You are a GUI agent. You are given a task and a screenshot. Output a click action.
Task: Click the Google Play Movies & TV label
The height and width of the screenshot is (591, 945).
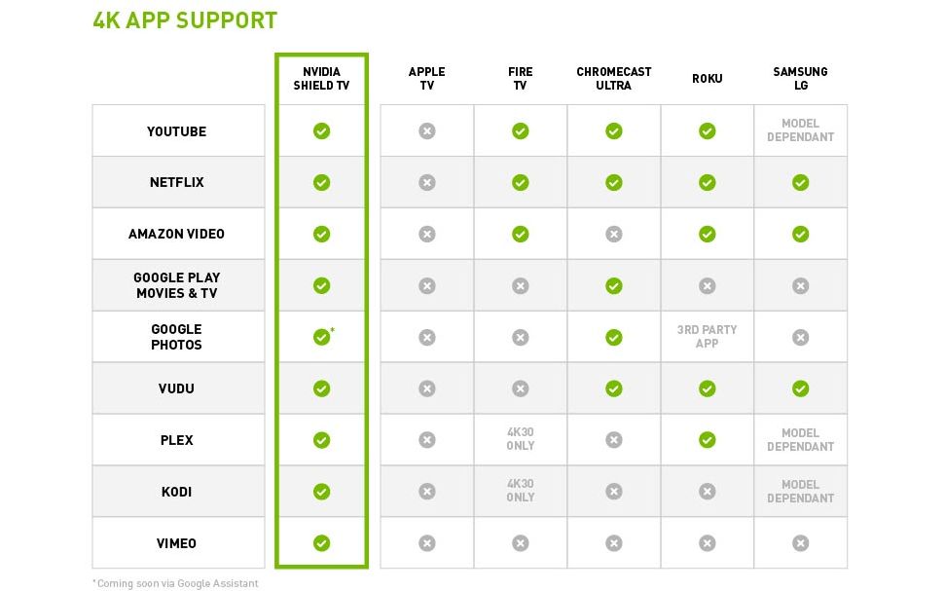176,285
